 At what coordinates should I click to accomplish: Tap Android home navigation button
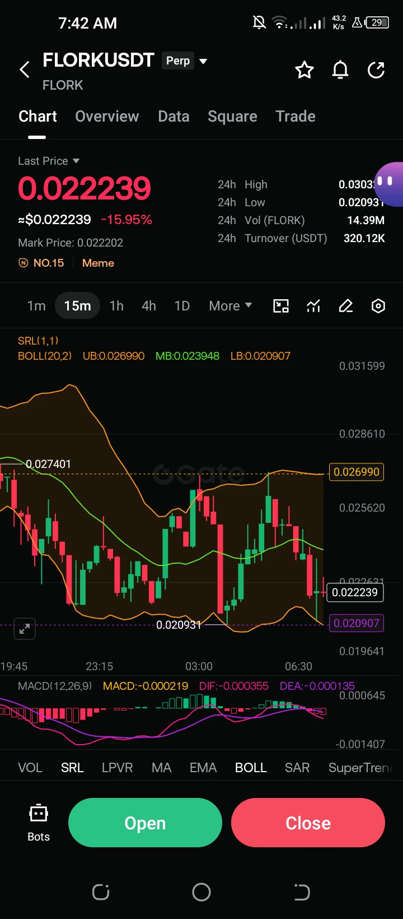click(201, 892)
